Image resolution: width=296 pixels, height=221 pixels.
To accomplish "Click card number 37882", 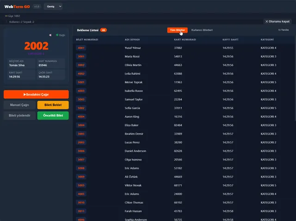I will tap(178, 48).
